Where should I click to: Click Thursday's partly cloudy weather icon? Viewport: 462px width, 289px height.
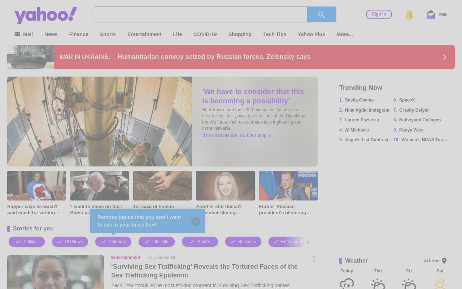click(378, 284)
